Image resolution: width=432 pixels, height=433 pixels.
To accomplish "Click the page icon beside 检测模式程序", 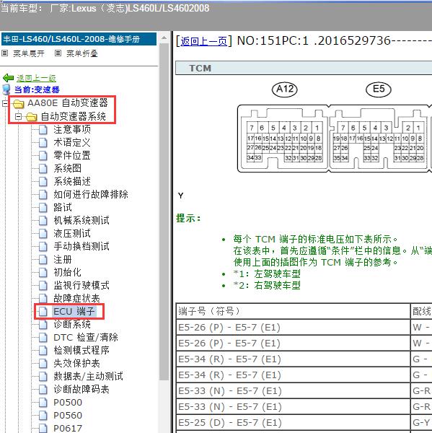I will 43,351.
